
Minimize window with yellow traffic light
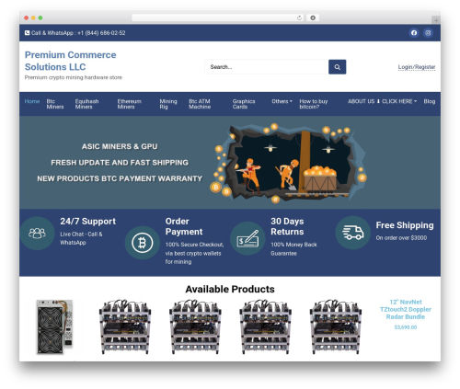[x=33, y=17]
